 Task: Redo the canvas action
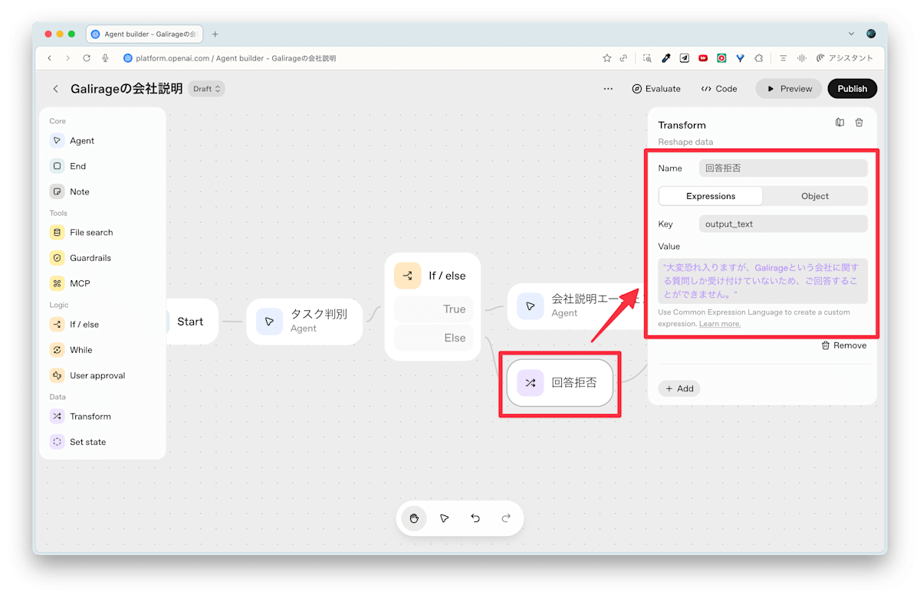[506, 518]
